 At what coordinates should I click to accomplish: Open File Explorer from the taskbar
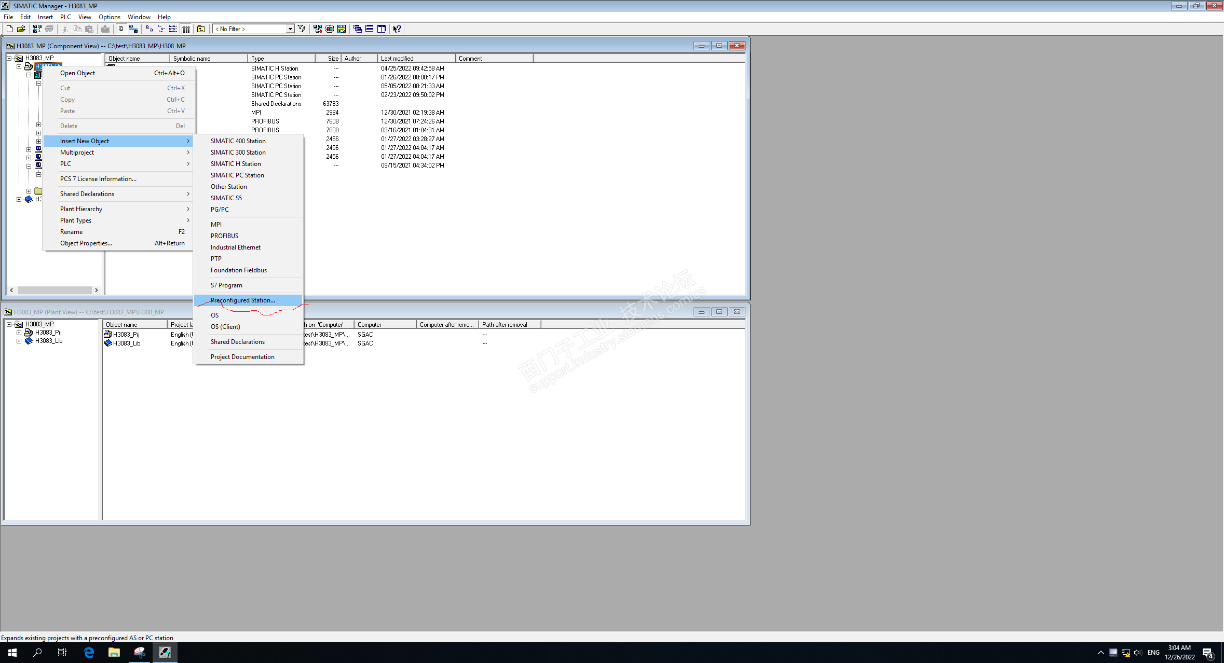pyautogui.click(x=114, y=653)
